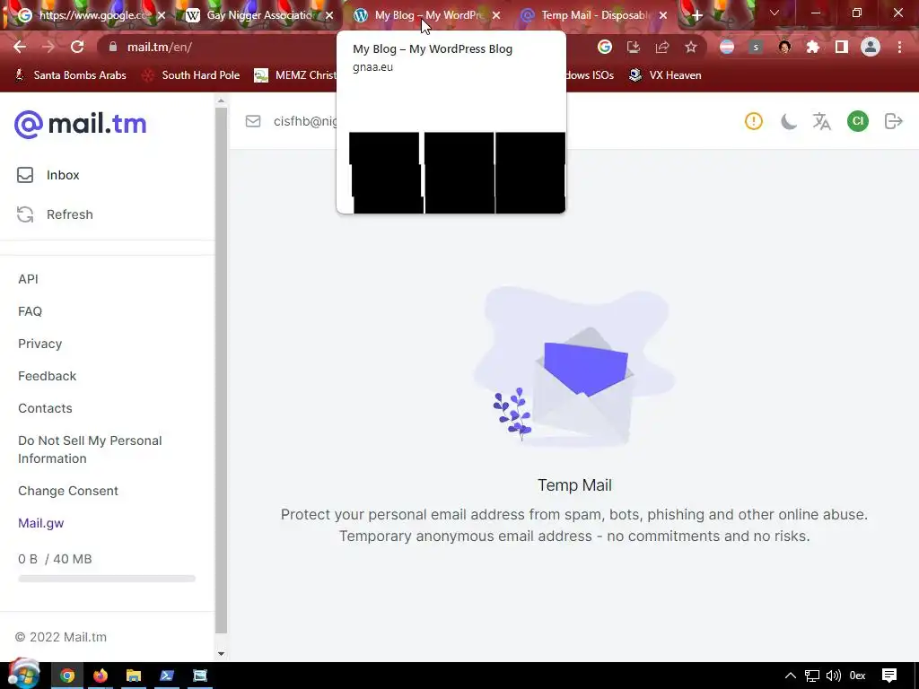
Task: Click the sidebar scroll down arrow
Action: pyautogui.click(x=221, y=653)
